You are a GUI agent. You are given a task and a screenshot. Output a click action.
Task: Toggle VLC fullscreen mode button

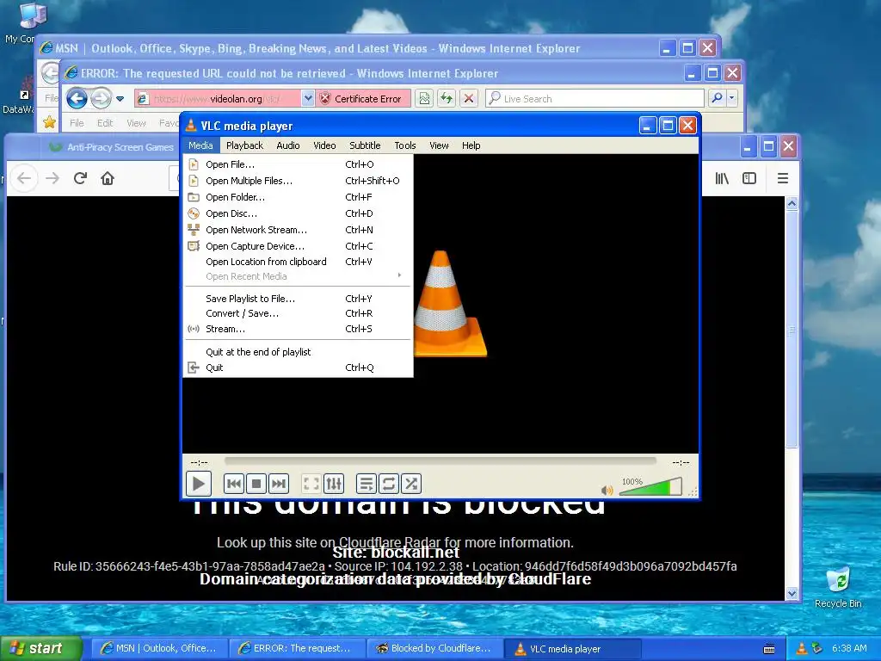[x=311, y=484]
